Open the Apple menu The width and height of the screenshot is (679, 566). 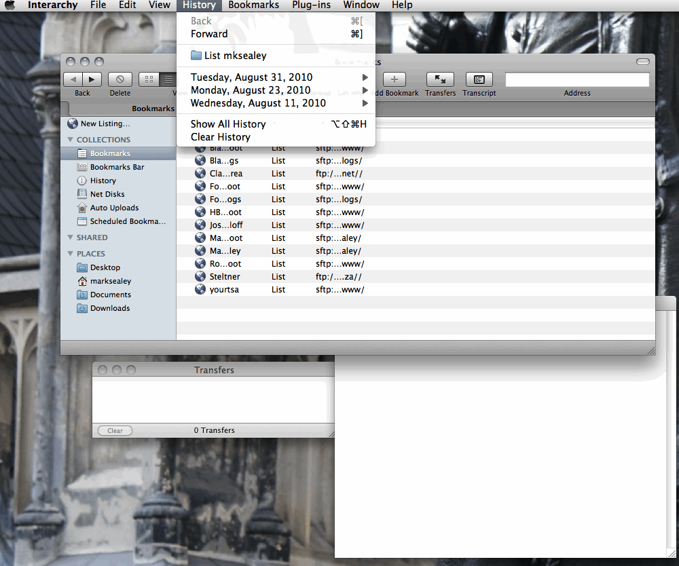point(10,5)
